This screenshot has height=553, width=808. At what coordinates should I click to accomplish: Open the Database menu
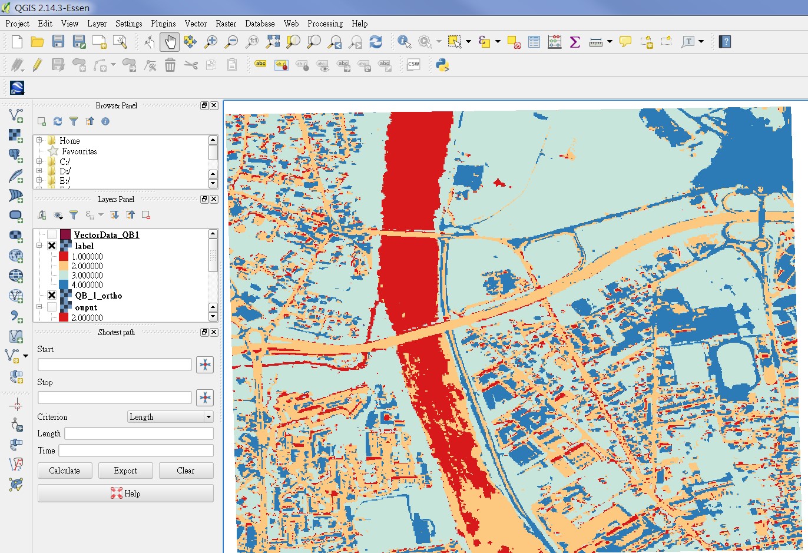260,24
